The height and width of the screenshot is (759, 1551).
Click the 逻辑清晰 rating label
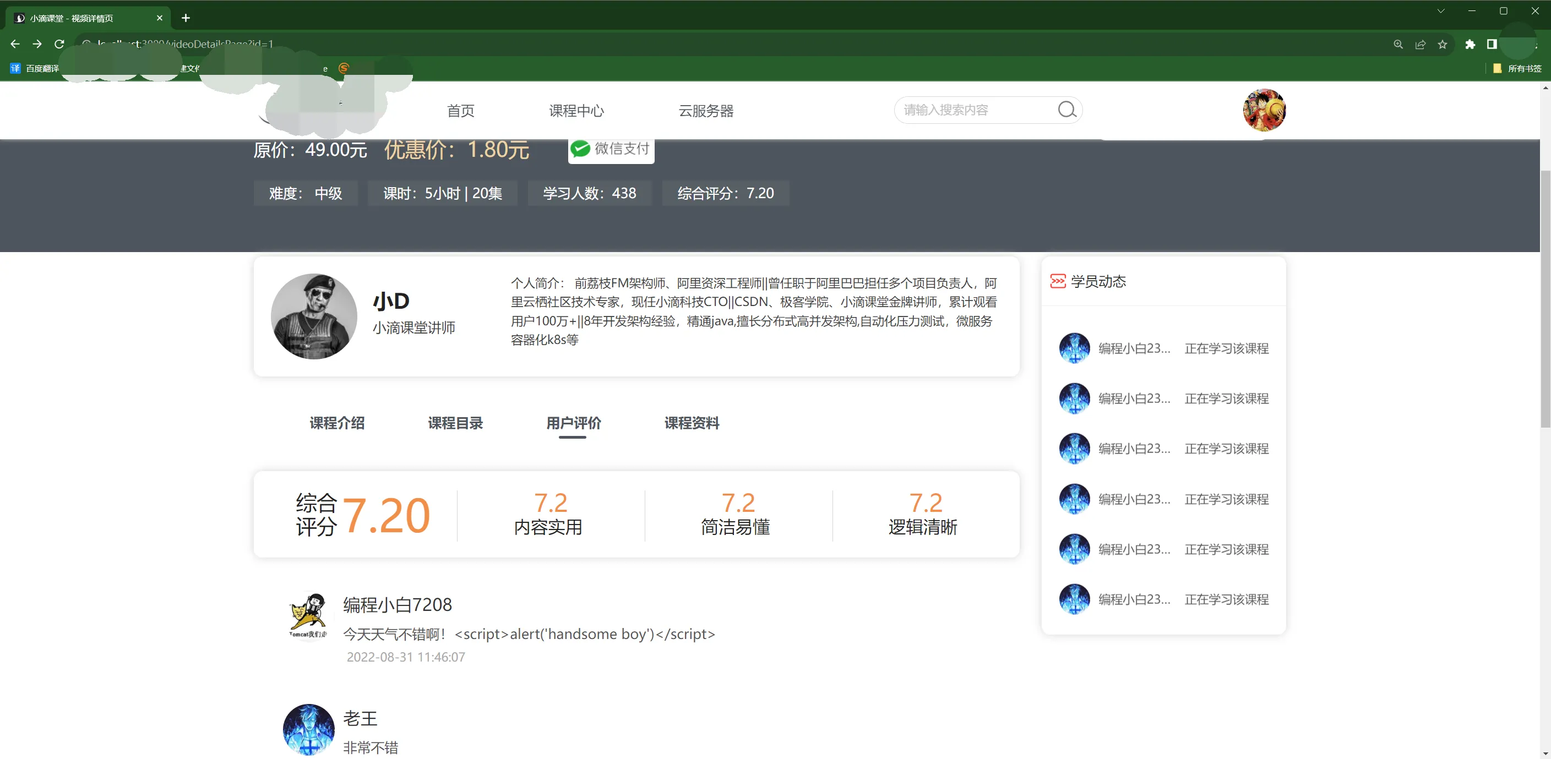(922, 527)
